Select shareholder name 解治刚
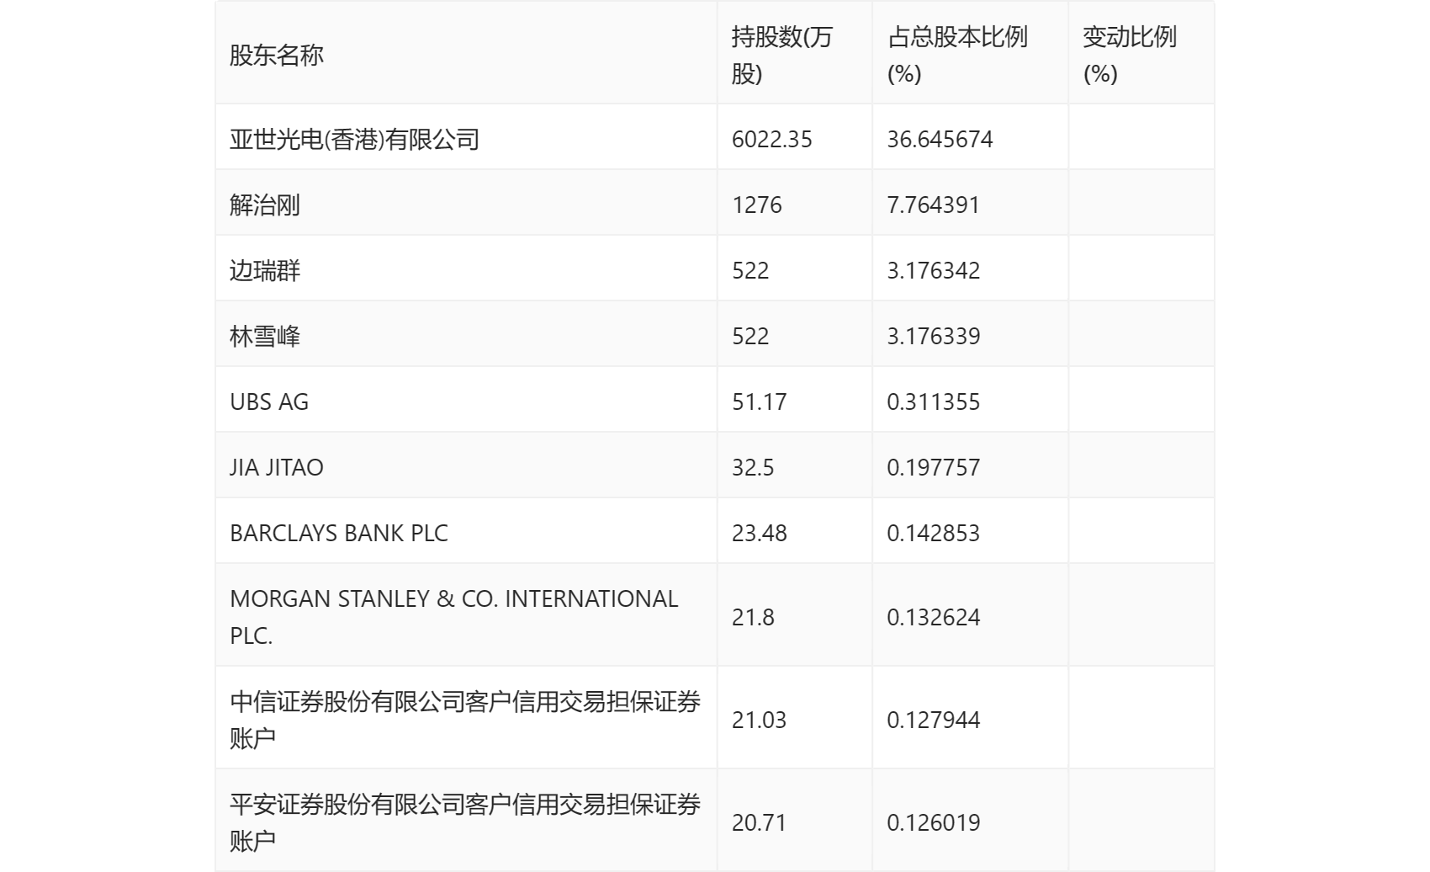 (x=265, y=205)
